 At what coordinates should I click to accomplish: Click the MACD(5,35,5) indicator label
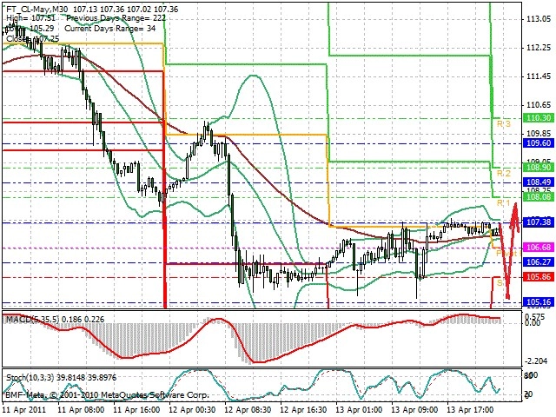(33, 320)
